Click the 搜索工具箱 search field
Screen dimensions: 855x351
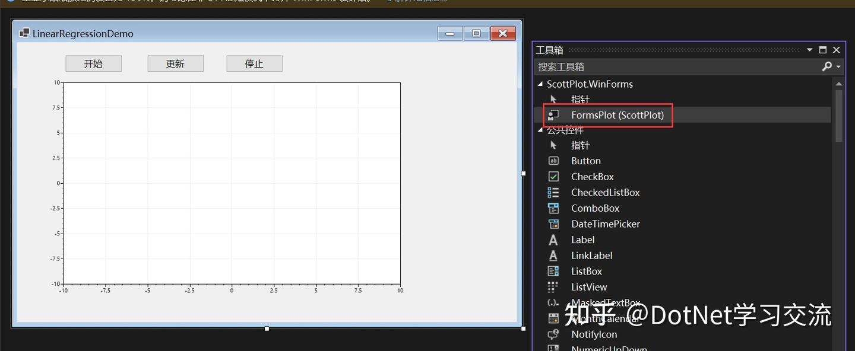tap(677, 67)
